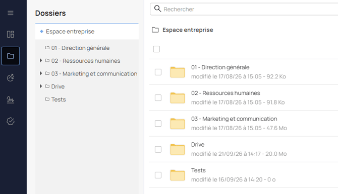Click folder icon beside Espace entreprise heading
This screenshot has width=338, height=194.
click(155, 30)
